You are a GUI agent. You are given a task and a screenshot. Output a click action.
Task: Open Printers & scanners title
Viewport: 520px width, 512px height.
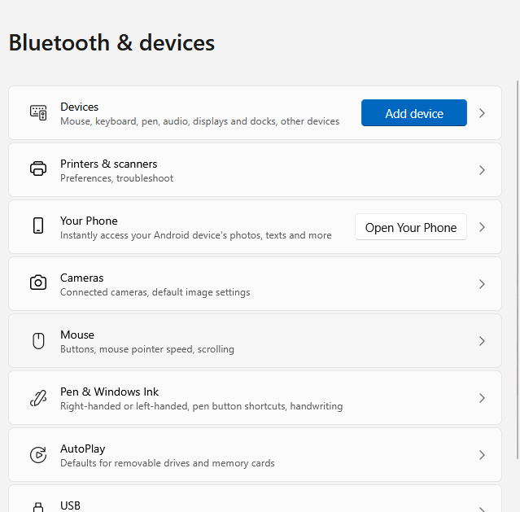[x=109, y=164]
